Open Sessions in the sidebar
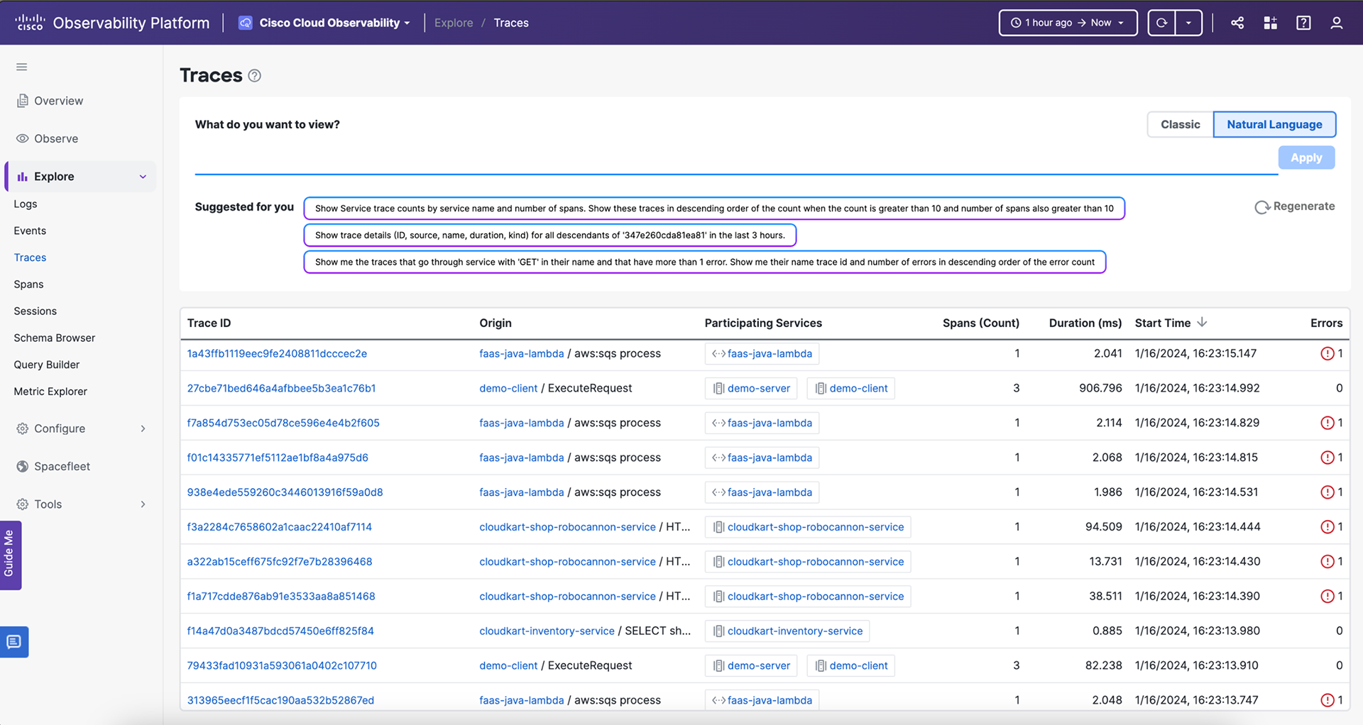The width and height of the screenshot is (1363, 725). [x=35, y=311]
